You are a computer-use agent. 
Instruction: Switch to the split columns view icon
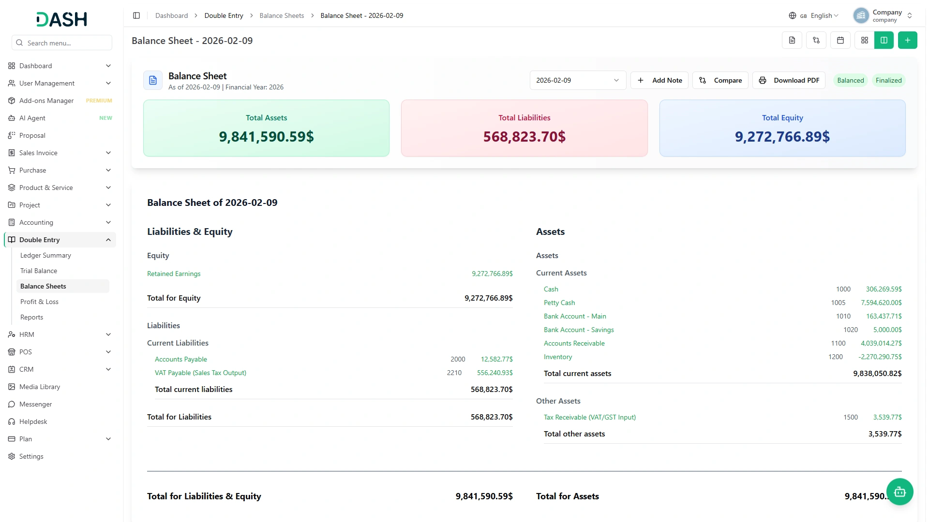coord(884,40)
